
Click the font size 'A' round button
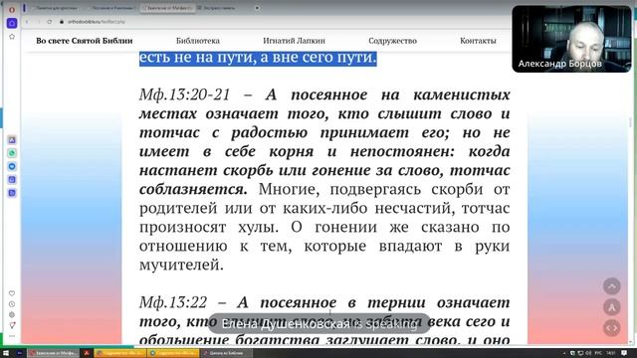tap(611, 307)
